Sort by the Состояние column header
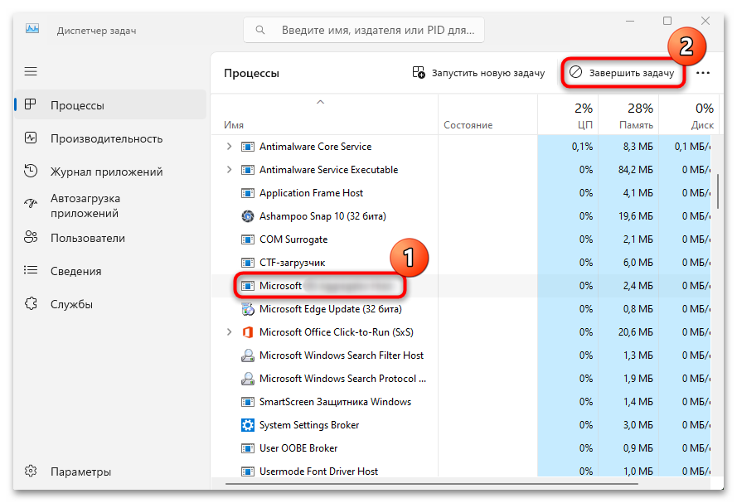The width and height of the screenshot is (737, 503). click(x=488, y=115)
